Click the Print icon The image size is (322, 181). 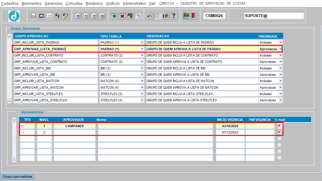(49, 16)
